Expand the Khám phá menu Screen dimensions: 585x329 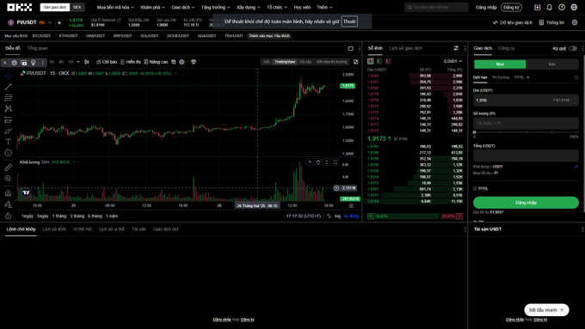pyautogui.click(x=152, y=7)
